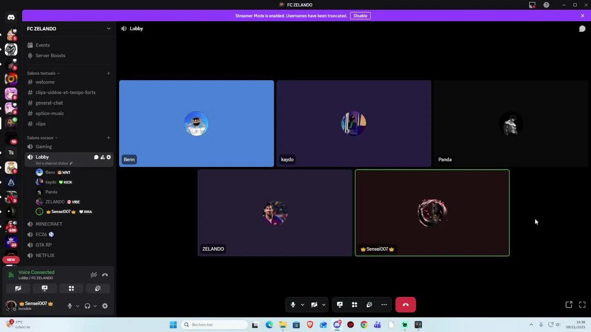Join the MINECRAFT voice channel
591x332 pixels.
(x=49, y=224)
